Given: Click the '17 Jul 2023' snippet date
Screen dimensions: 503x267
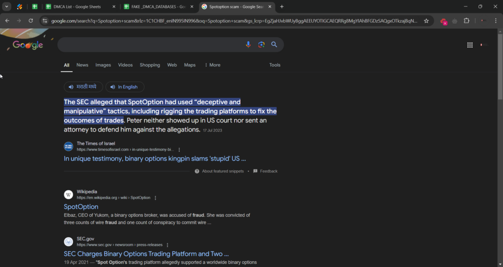Looking at the screenshot, I should coord(212,130).
